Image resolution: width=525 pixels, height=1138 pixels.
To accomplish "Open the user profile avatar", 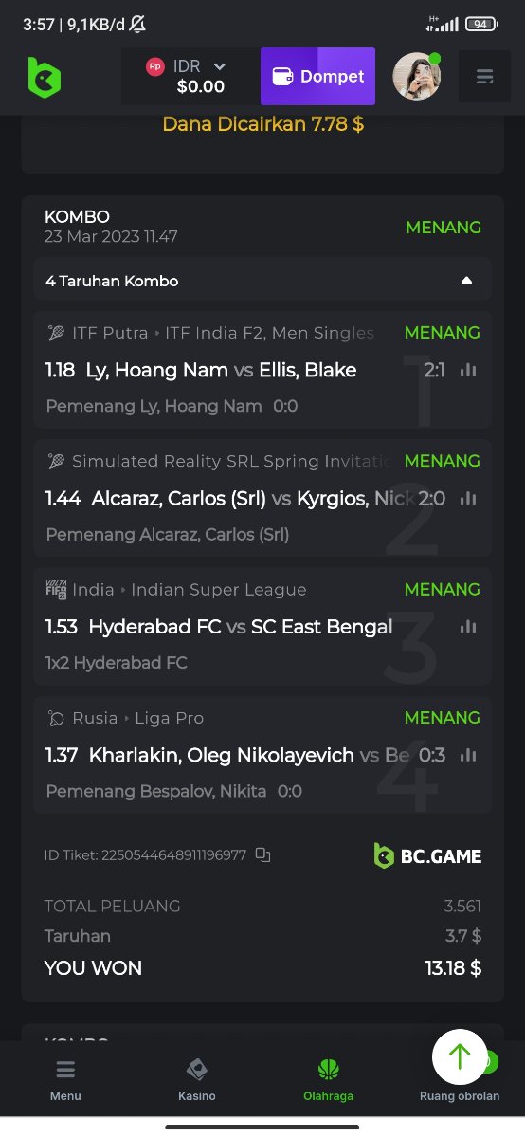I will (417, 76).
